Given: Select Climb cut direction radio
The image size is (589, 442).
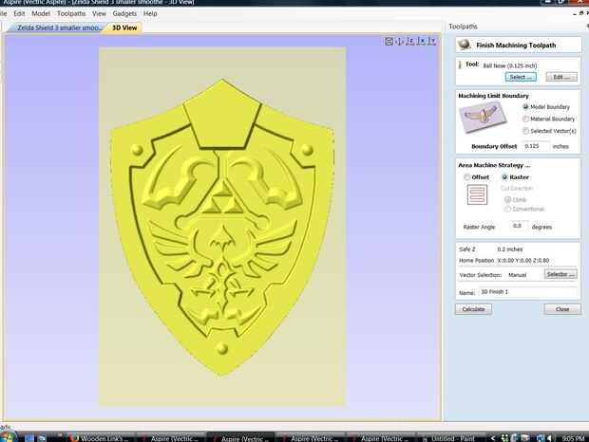Looking at the screenshot, I should pos(507,199).
